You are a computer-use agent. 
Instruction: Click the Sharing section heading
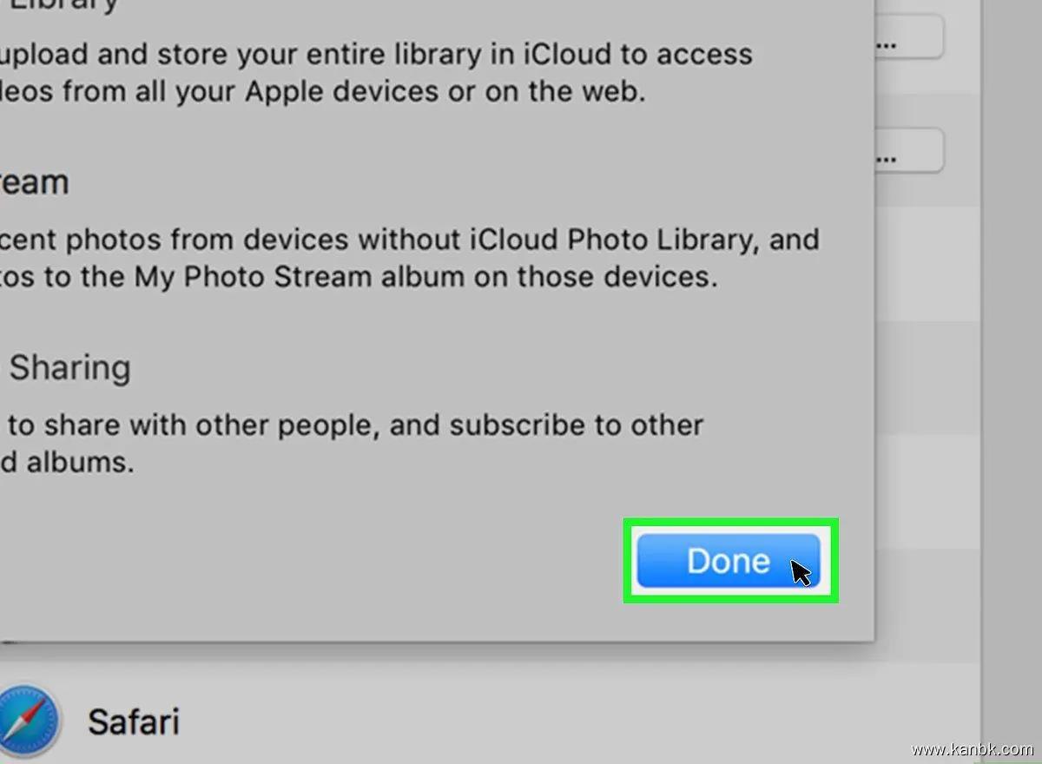69,367
